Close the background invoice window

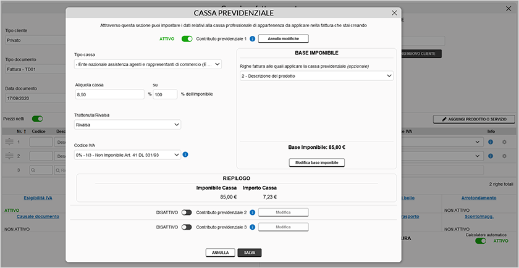click(508, 9)
